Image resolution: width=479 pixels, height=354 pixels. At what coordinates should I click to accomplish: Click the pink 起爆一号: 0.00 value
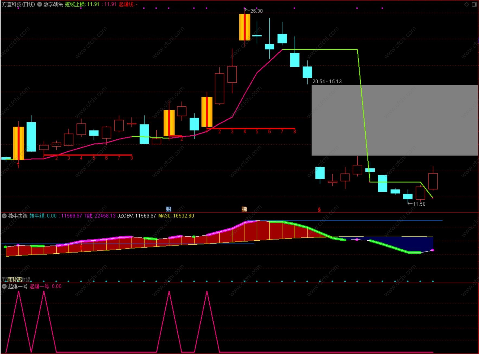46,286
